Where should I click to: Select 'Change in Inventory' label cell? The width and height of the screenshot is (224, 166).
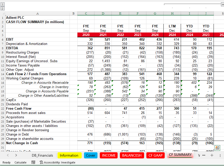[x=38, y=87]
